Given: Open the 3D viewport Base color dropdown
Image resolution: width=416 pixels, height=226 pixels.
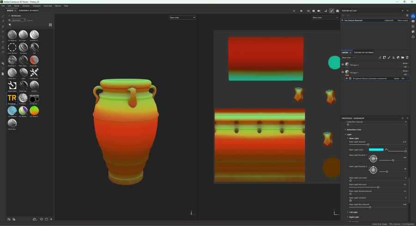Looking at the screenshot, I should [182, 18].
